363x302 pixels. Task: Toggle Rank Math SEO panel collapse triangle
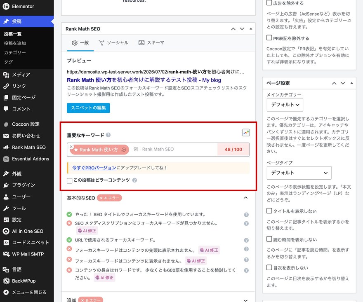click(251, 29)
